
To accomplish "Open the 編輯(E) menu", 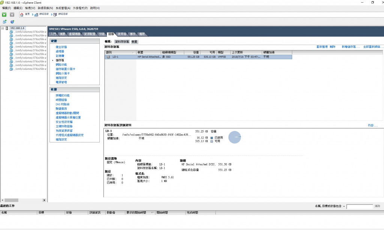I will tap(18, 8).
